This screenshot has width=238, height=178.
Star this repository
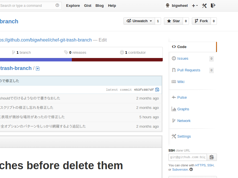[173, 21]
